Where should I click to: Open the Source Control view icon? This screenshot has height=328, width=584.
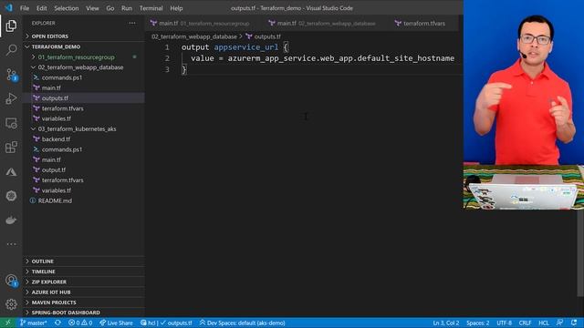point(11,75)
